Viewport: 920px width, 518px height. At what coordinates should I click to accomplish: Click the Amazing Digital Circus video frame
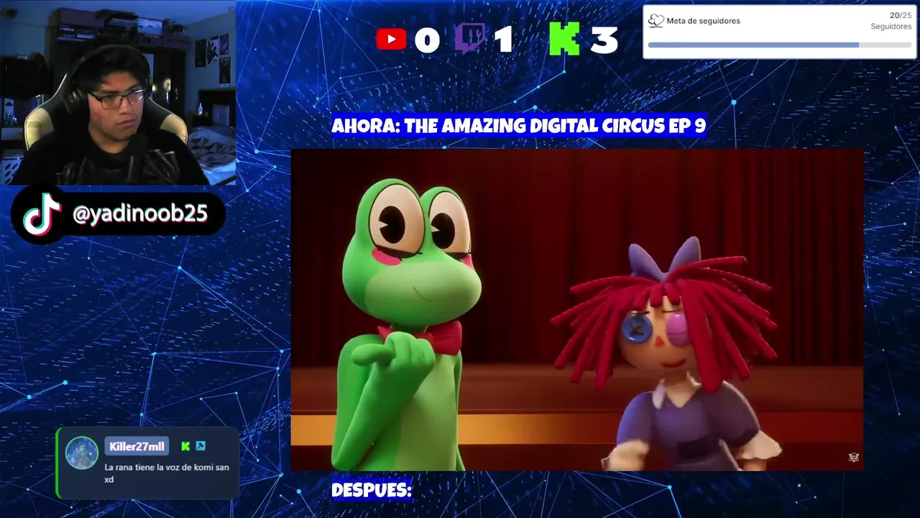pyautogui.click(x=576, y=310)
